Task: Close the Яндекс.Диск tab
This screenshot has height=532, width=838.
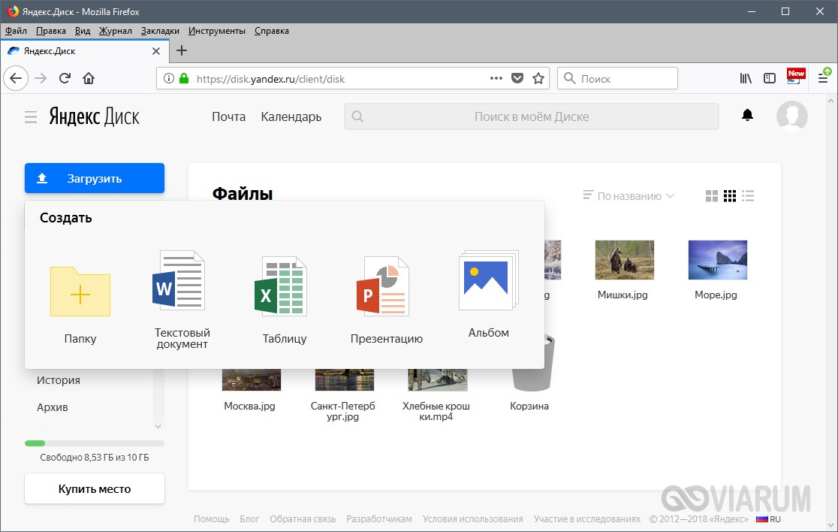Action: (x=156, y=51)
